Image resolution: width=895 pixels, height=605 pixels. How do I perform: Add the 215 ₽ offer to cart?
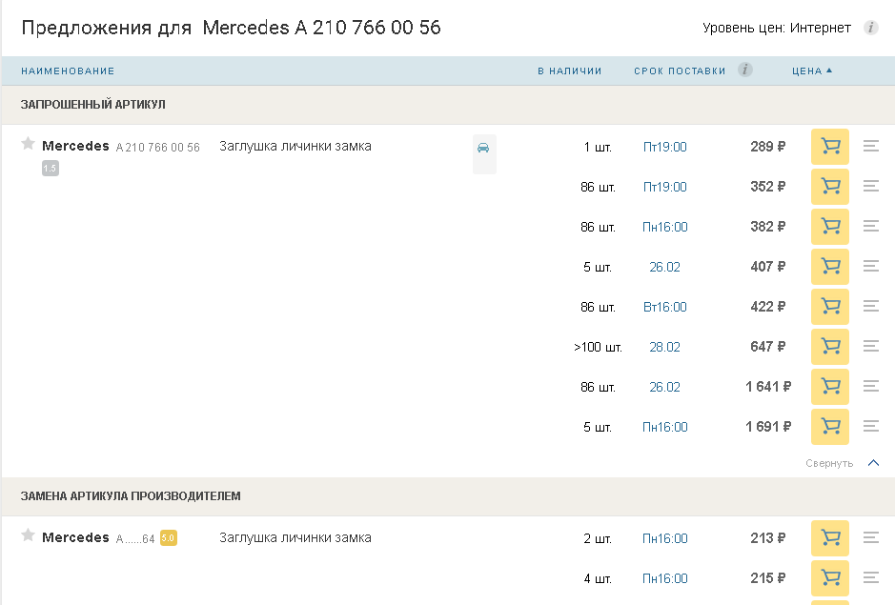pos(830,578)
